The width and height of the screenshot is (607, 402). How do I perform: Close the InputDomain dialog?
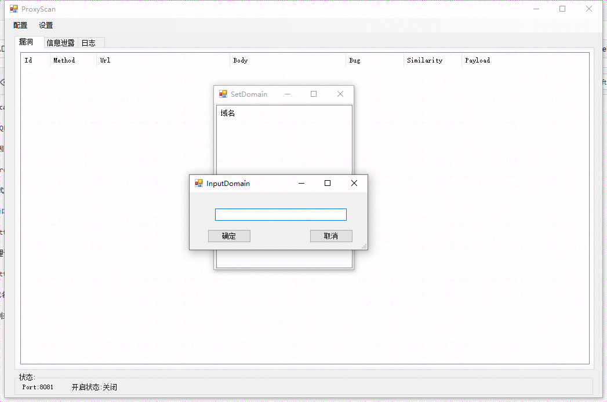click(354, 183)
